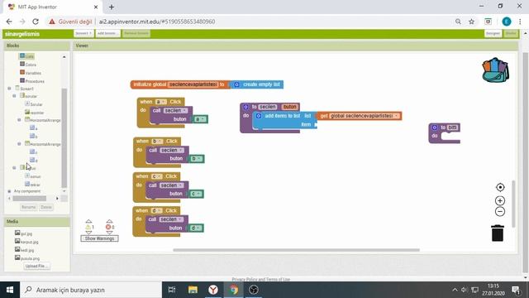
Task: Click the yellow warning triangle indicator
Action: click(x=88, y=227)
